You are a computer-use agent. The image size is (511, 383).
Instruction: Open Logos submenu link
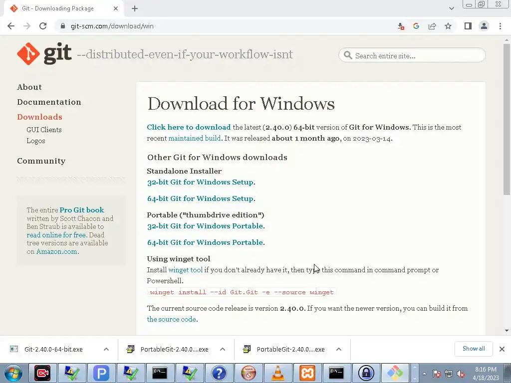[x=36, y=141]
